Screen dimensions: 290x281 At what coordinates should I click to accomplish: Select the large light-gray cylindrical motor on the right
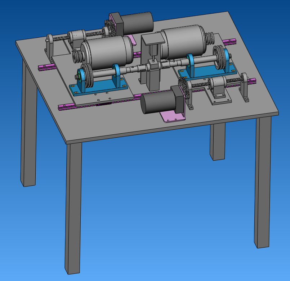click(x=183, y=42)
